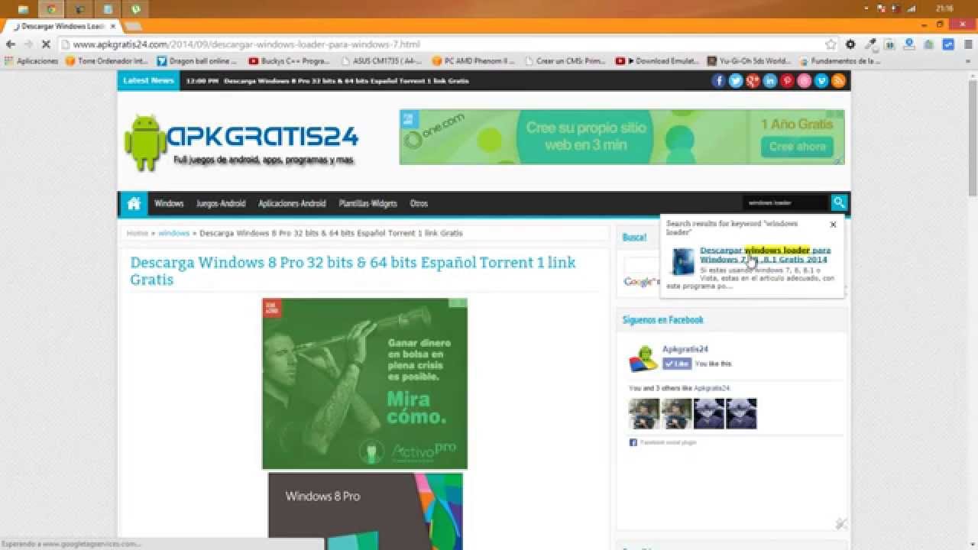This screenshot has height=550, width=978.
Task: Open the Download Emulat... bookmark
Action: point(657,61)
